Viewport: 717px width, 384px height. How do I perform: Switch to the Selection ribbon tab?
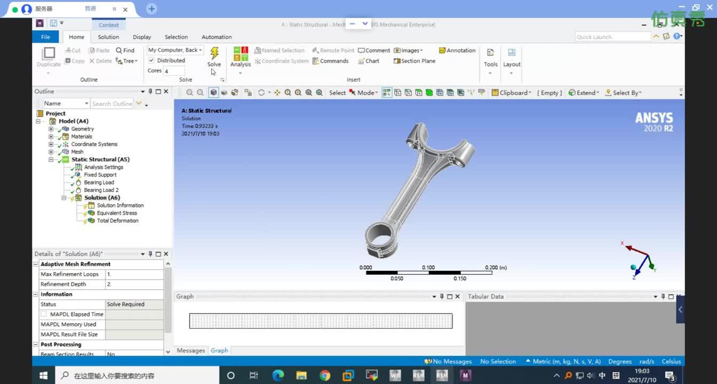tap(176, 37)
